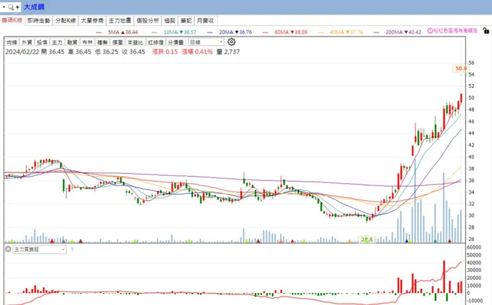The height and width of the screenshot is (305, 492).
Task: Click the 50.9 high price label
Action: point(461,68)
